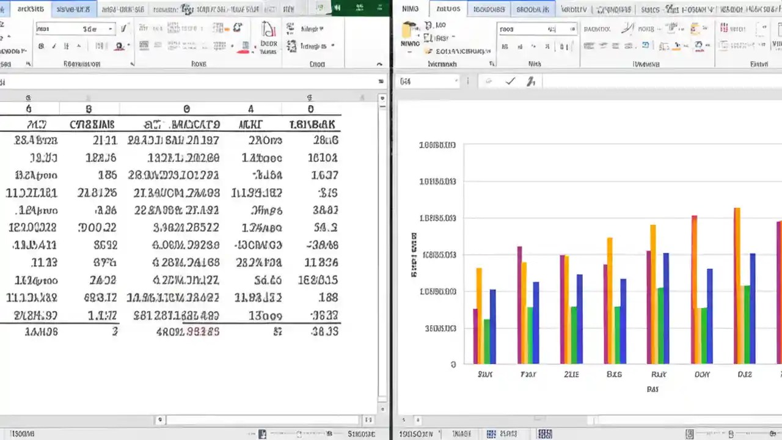Toggle the ribbon collapse chevron

[x=379, y=64]
